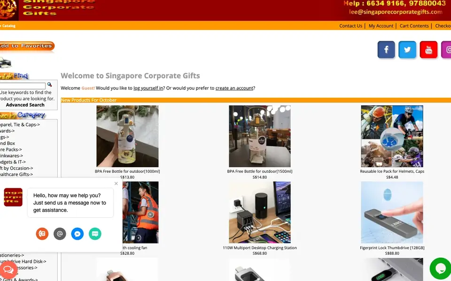
Task: Click the contact email address in the header
Action: click(x=396, y=12)
